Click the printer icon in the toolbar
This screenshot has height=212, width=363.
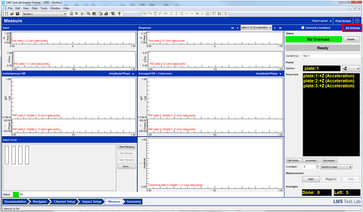pyautogui.click(x=106, y=14)
